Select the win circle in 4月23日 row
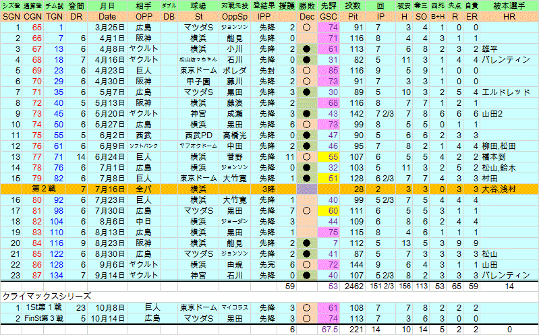This screenshot has height=335, width=539. (307, 71)
